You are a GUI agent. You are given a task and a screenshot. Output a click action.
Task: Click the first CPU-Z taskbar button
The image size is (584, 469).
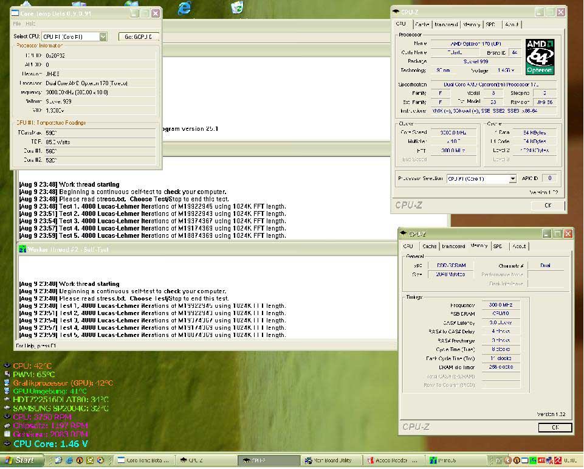click(206, 460)
